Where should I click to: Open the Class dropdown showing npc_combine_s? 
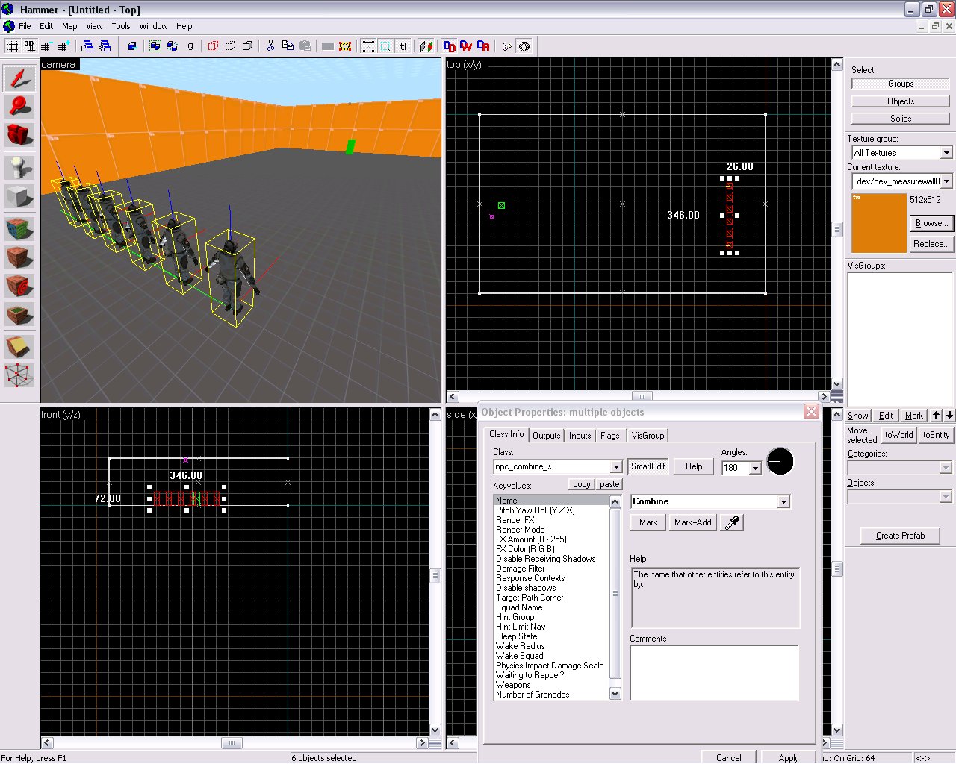pos(616,467)
